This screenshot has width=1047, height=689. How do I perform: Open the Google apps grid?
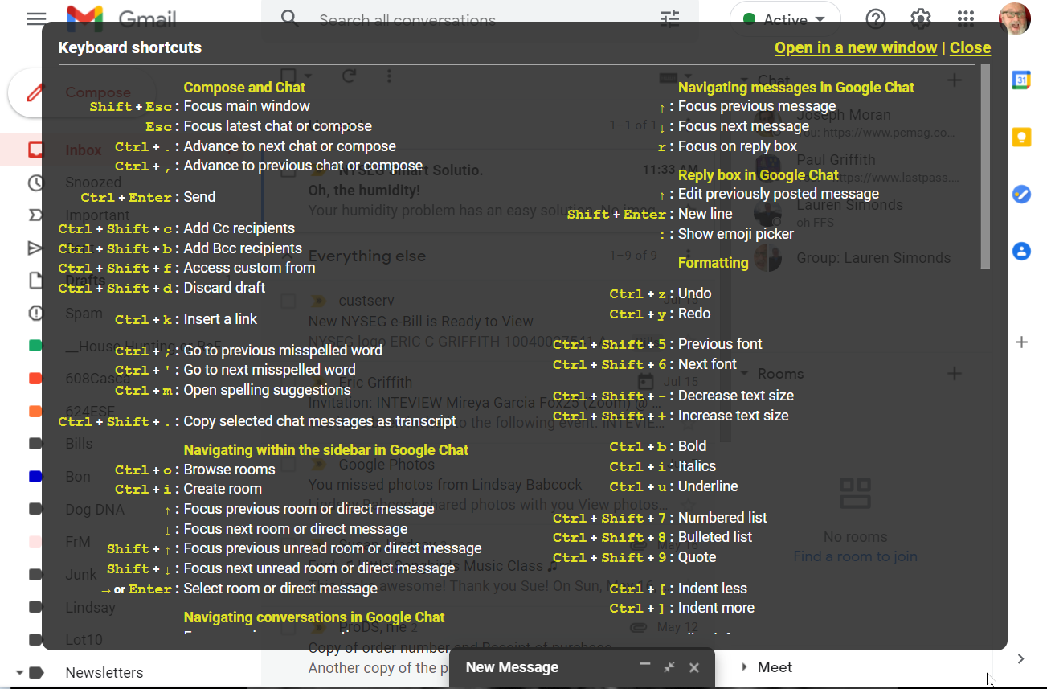[x=967, y=18]
